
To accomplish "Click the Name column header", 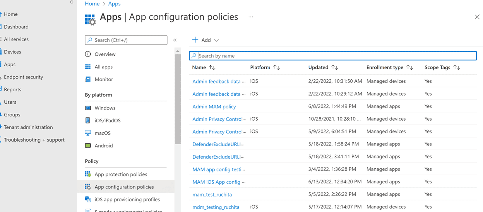I will (199, 67).
